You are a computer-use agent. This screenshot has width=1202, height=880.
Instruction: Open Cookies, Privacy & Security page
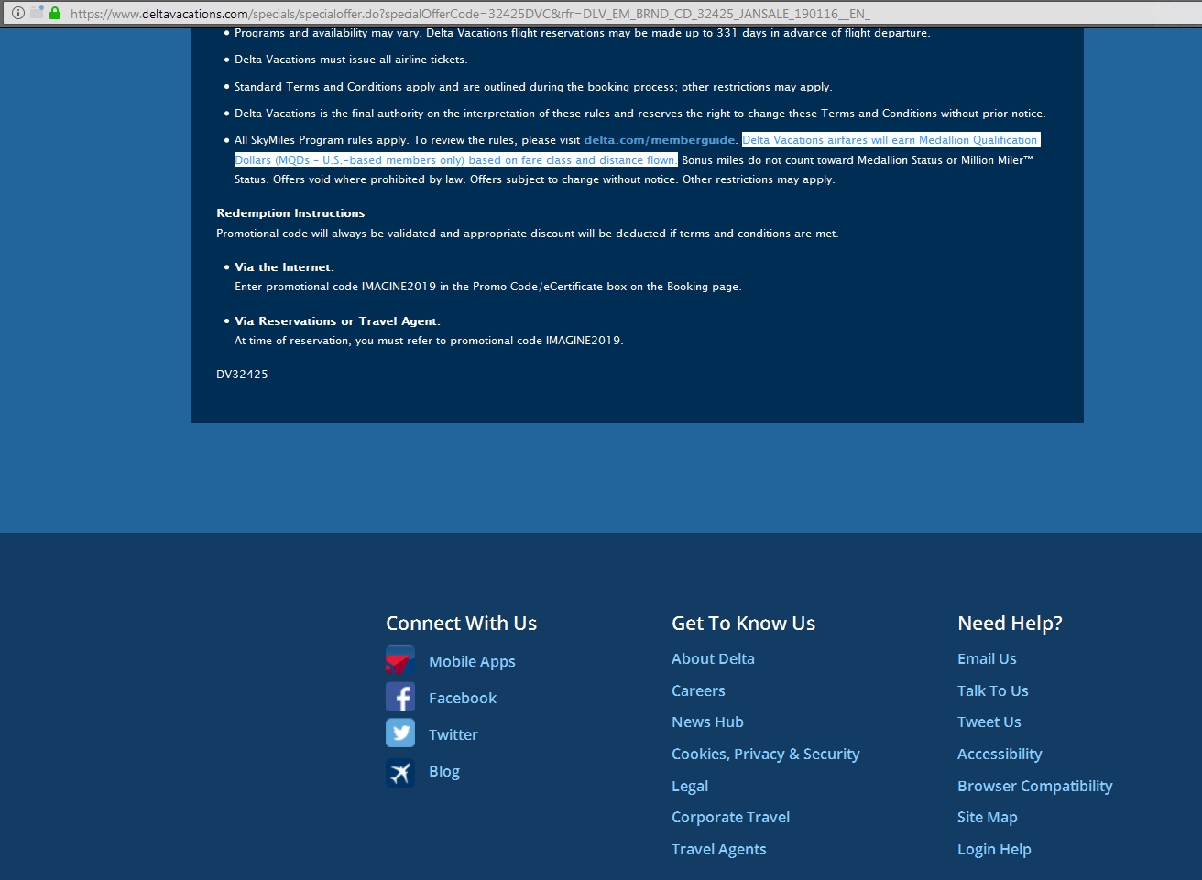pos(765,754)
